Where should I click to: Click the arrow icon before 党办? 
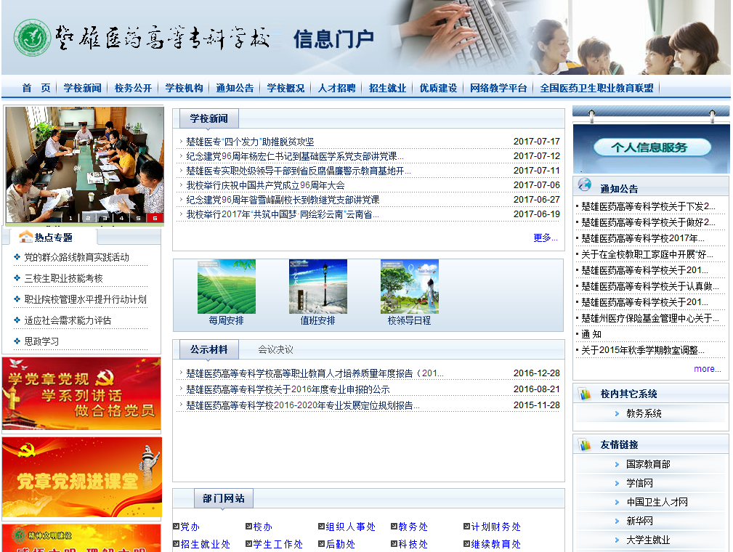pos(176,527)
